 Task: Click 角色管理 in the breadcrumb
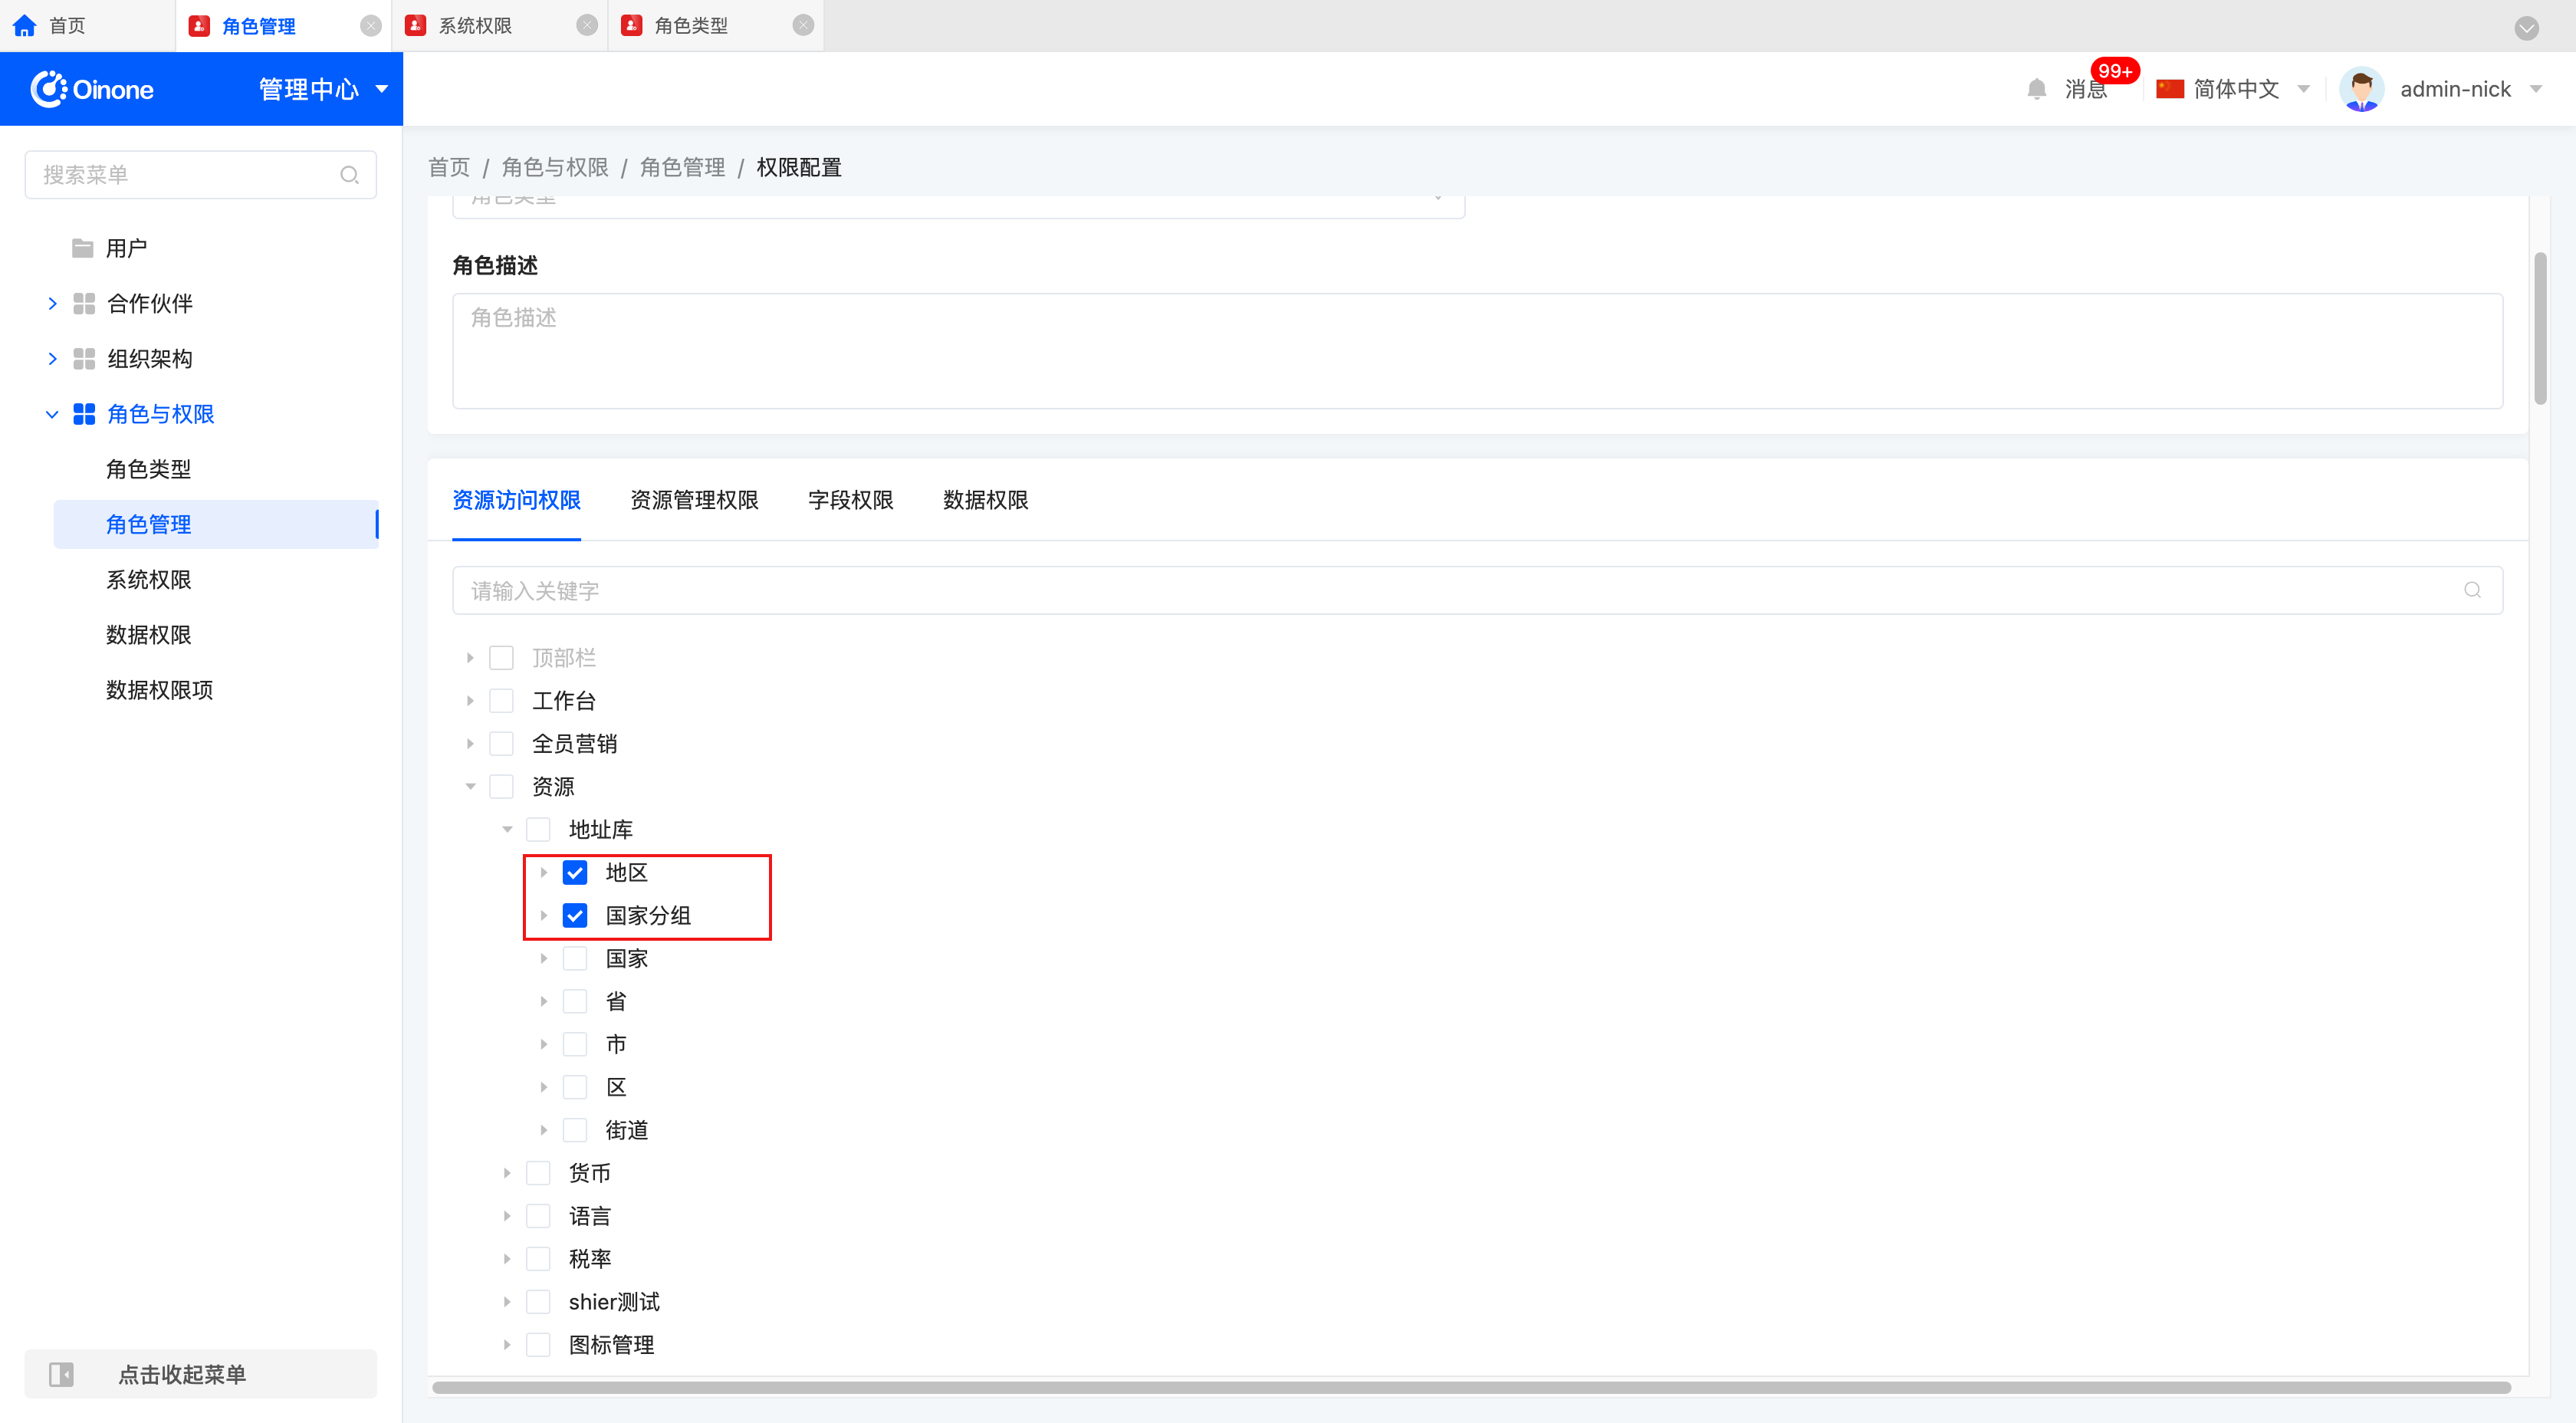682,167
